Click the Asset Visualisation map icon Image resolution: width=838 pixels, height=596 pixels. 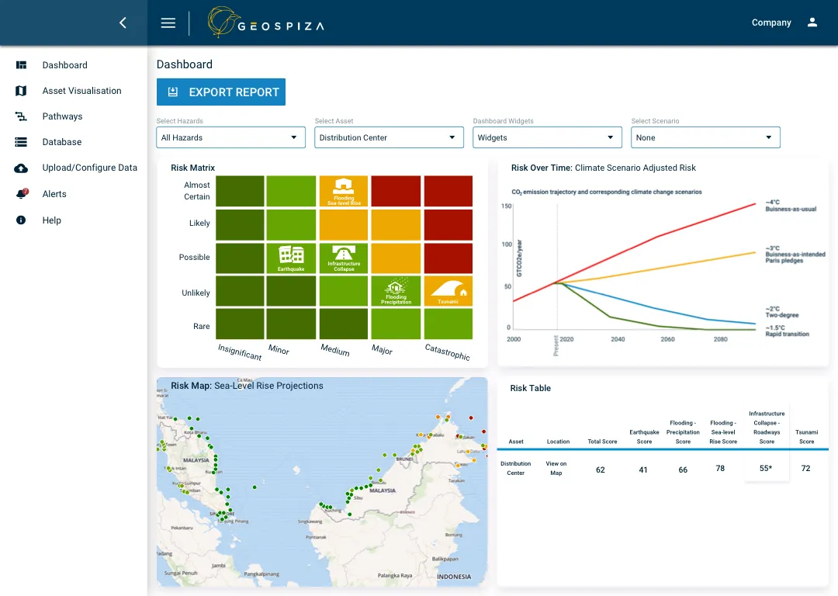click(21, 91)
